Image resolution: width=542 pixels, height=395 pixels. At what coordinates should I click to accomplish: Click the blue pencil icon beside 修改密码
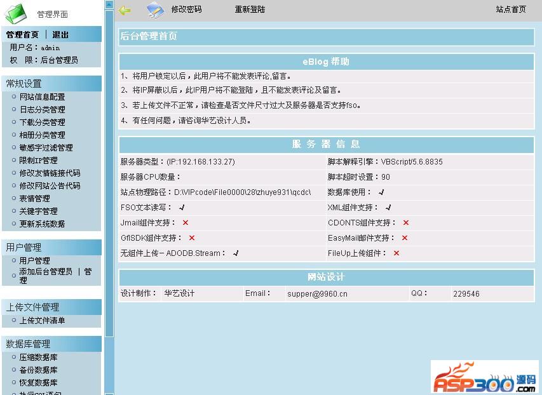tap(156, 10)
